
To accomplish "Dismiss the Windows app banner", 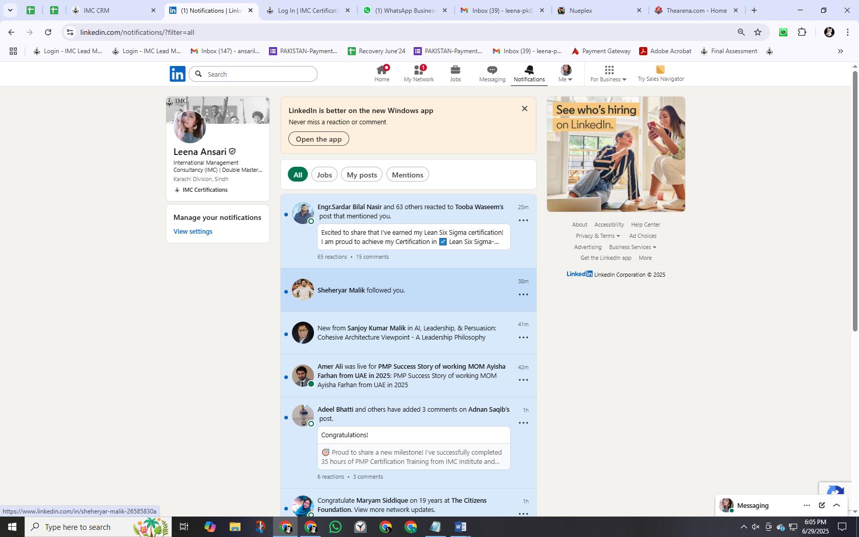I will 524,108.
